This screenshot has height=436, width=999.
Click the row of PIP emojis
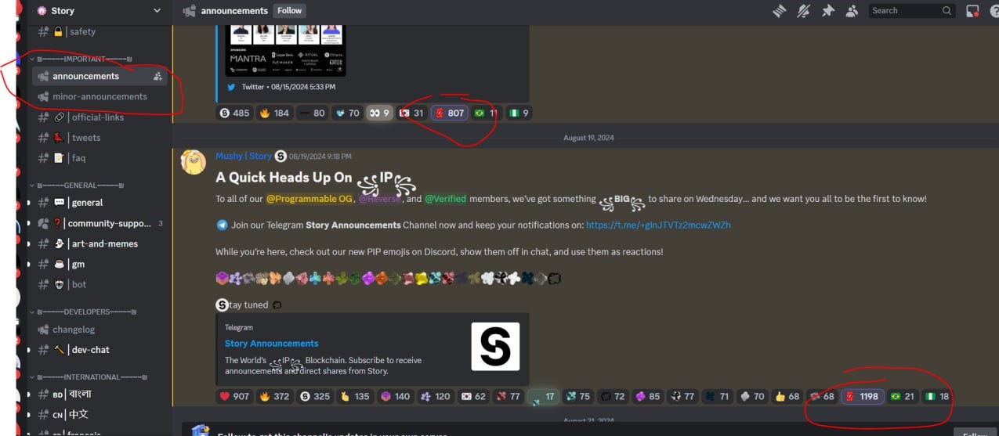pos(389,278)
